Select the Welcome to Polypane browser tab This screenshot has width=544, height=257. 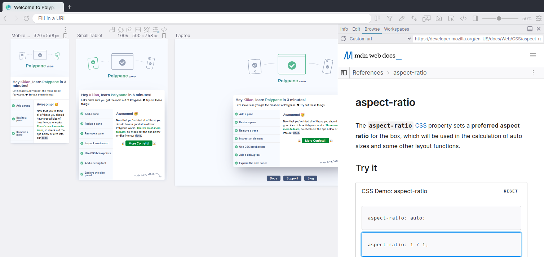(x=34, y=7)
